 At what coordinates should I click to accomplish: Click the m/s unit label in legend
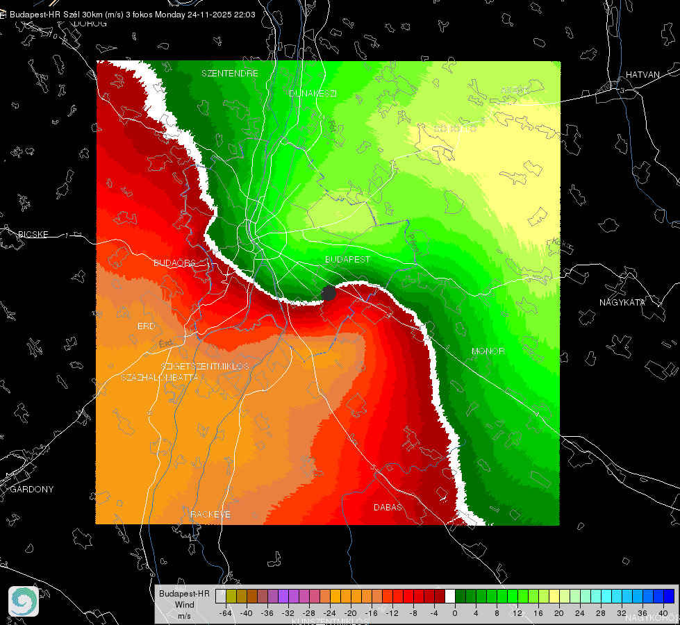184,616
